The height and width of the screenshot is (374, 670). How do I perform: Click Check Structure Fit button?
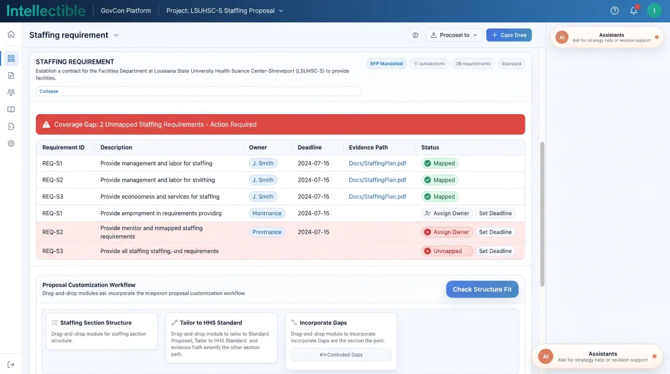482,290
